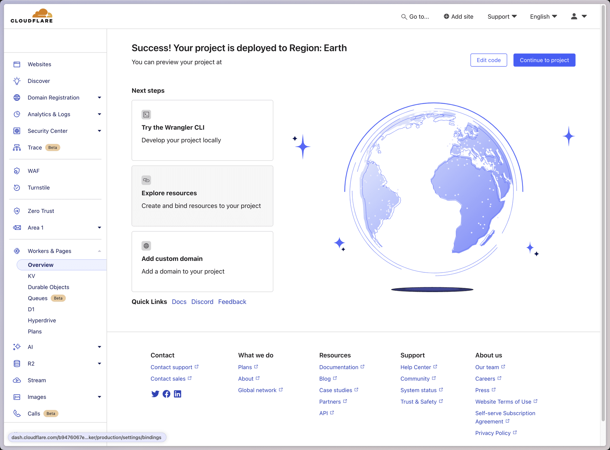The image size is (610, 450).
Task: Click the Zero Trust sidebar icon
Action: 17,211
